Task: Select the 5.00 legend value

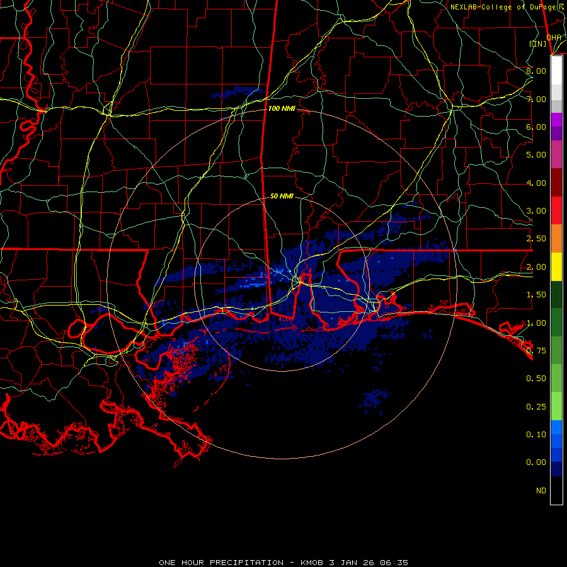Action: click(536, 155)
